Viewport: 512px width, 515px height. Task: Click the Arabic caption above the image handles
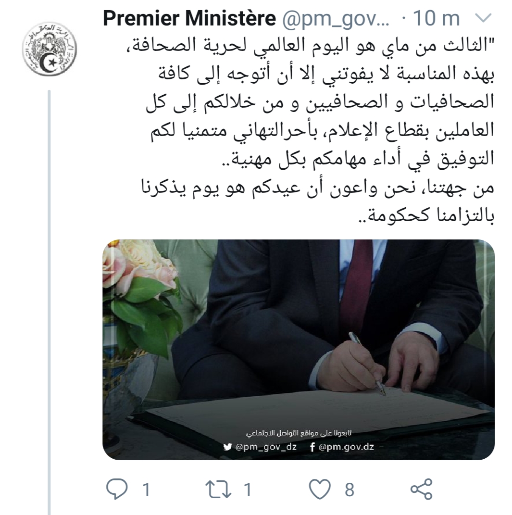coord(298,433)
